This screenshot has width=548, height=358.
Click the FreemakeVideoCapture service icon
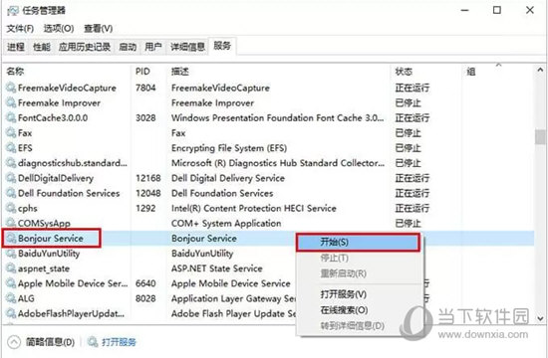(11, 88)
